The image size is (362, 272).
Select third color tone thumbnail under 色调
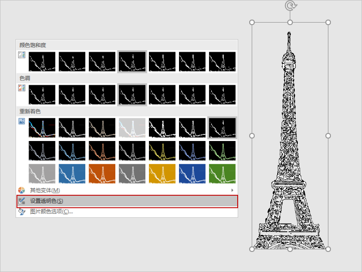[x=102, y=94]
